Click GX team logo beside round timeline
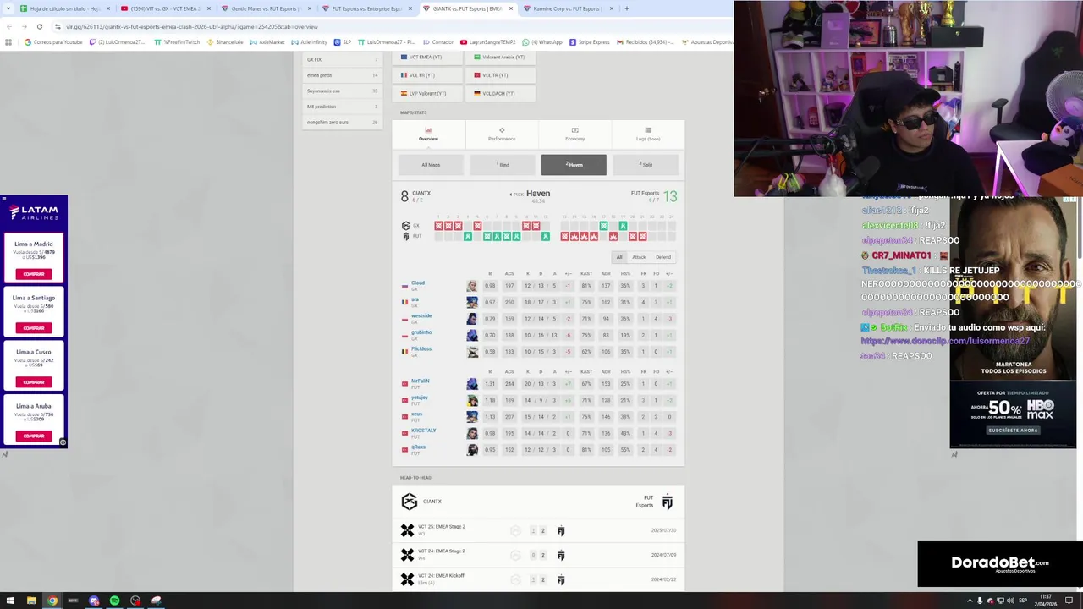This screenshot has width=1083, height=609. pos(406,226)
